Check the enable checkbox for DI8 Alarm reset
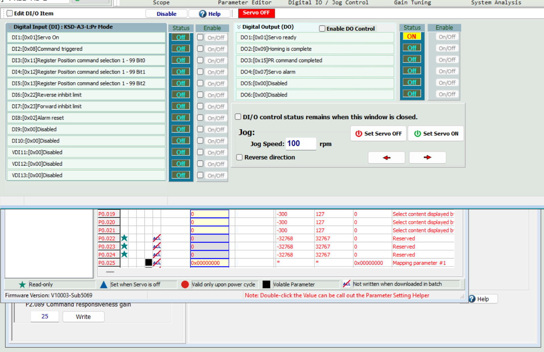544x352 pixels. pyautogui.click(x=200, y=118)
